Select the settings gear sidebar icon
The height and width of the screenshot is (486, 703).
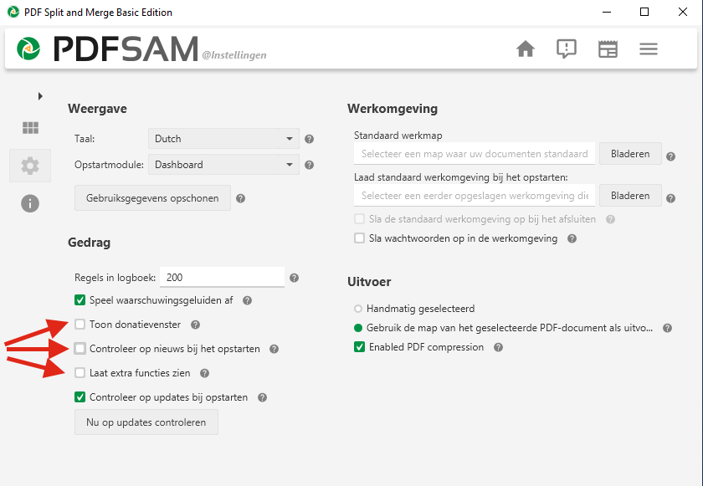click(x=30, y=166)
